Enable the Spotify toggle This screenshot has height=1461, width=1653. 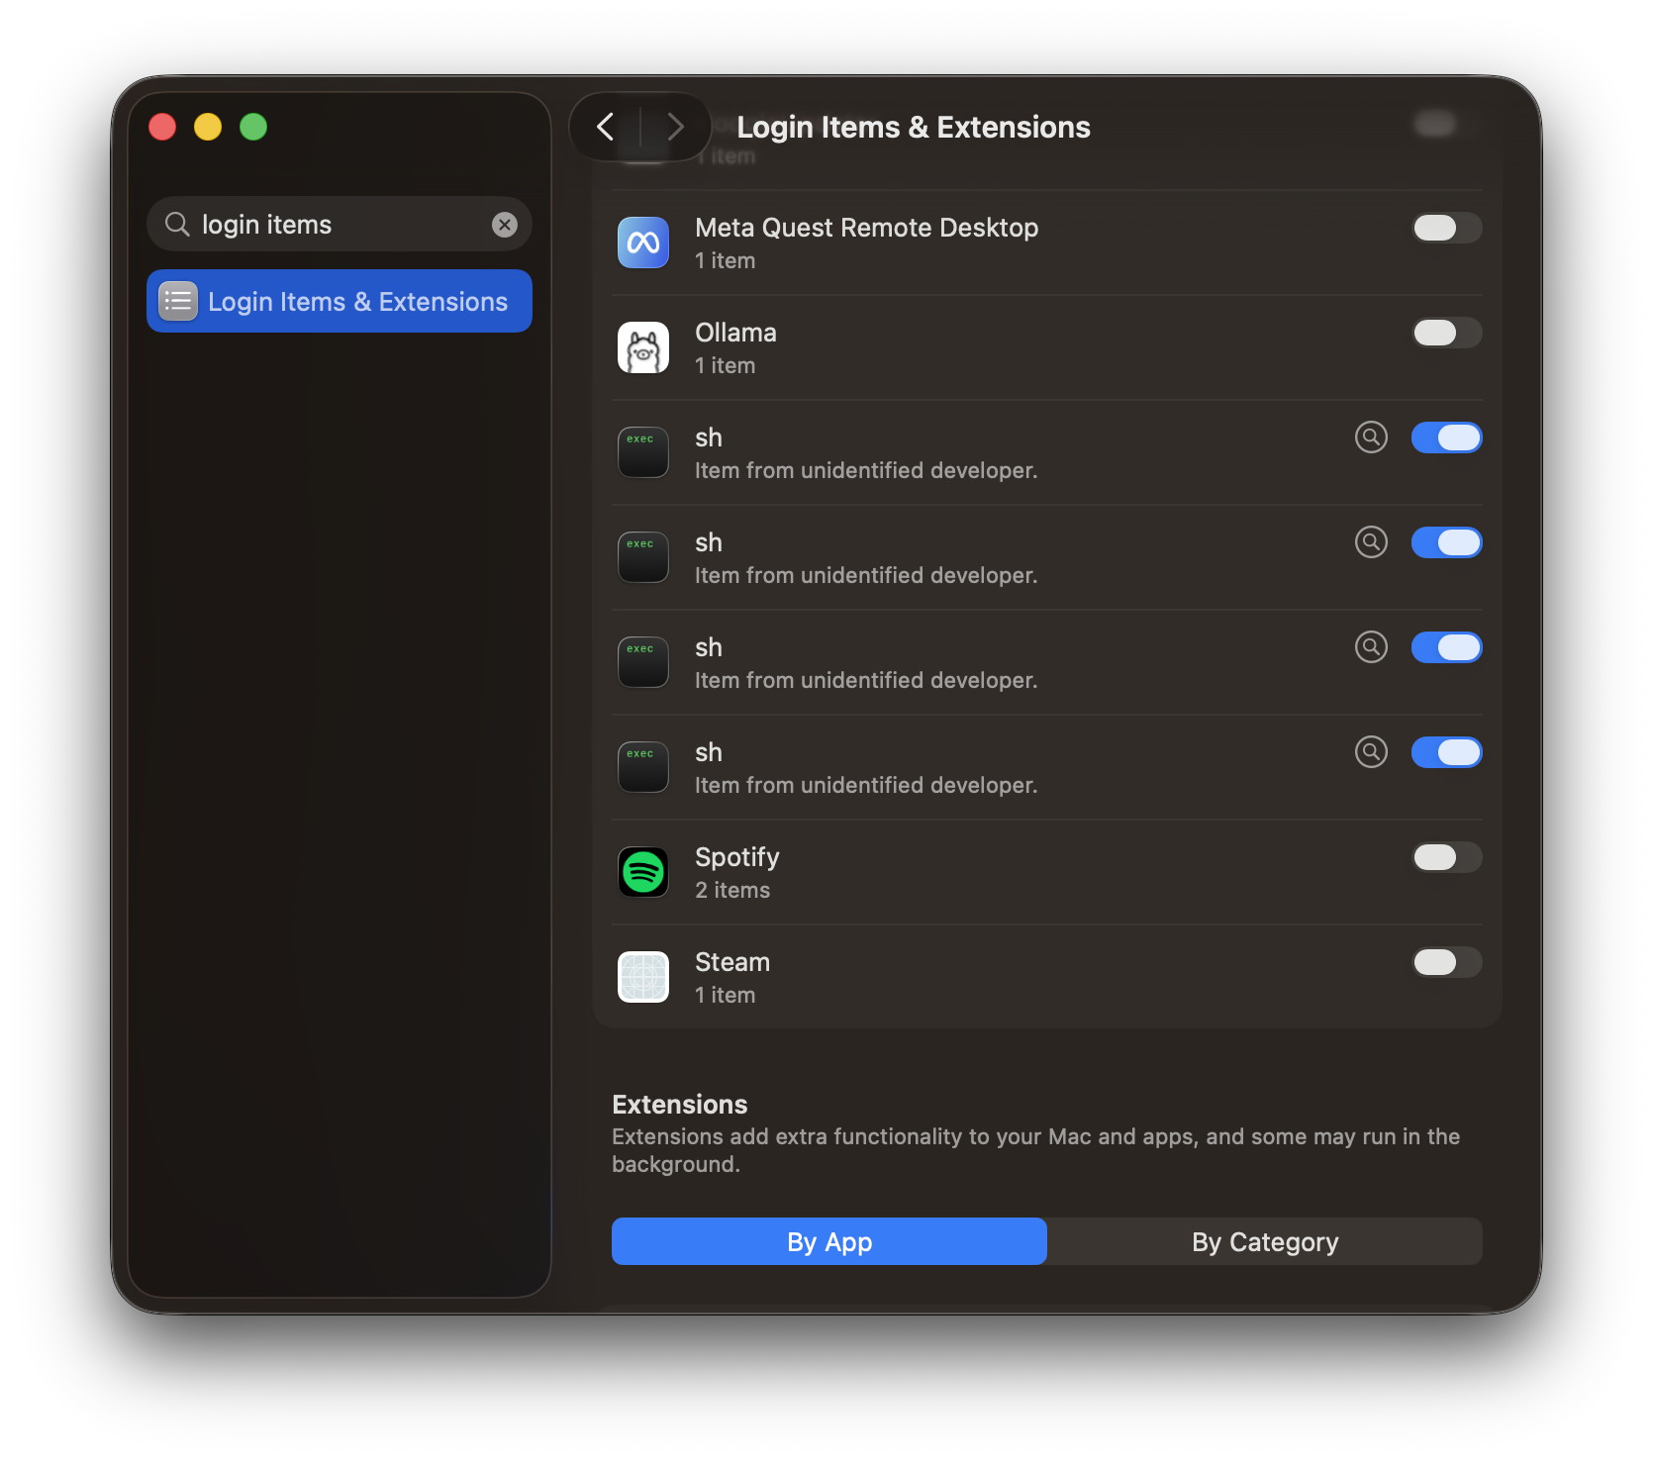[1446, 857]
